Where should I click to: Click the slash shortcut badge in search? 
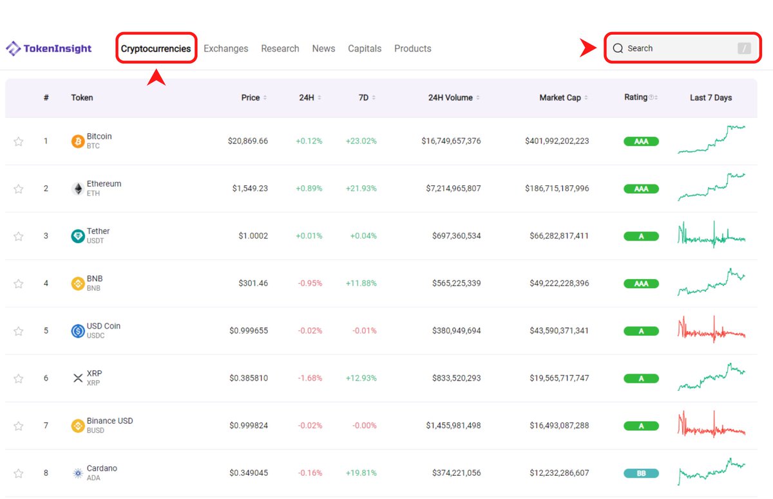pyautogui.click(x=744, y=48)
